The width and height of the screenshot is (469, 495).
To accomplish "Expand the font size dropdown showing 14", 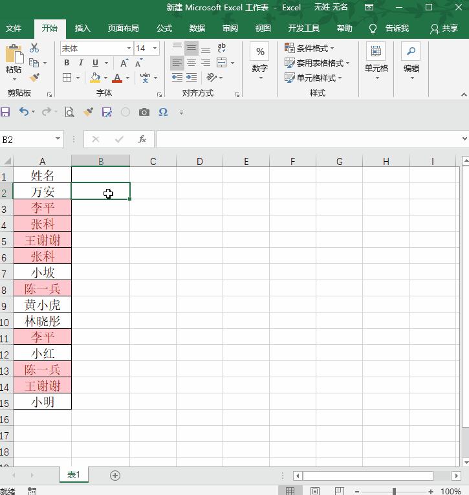I will pyautogui.click(x=155, y=49).
